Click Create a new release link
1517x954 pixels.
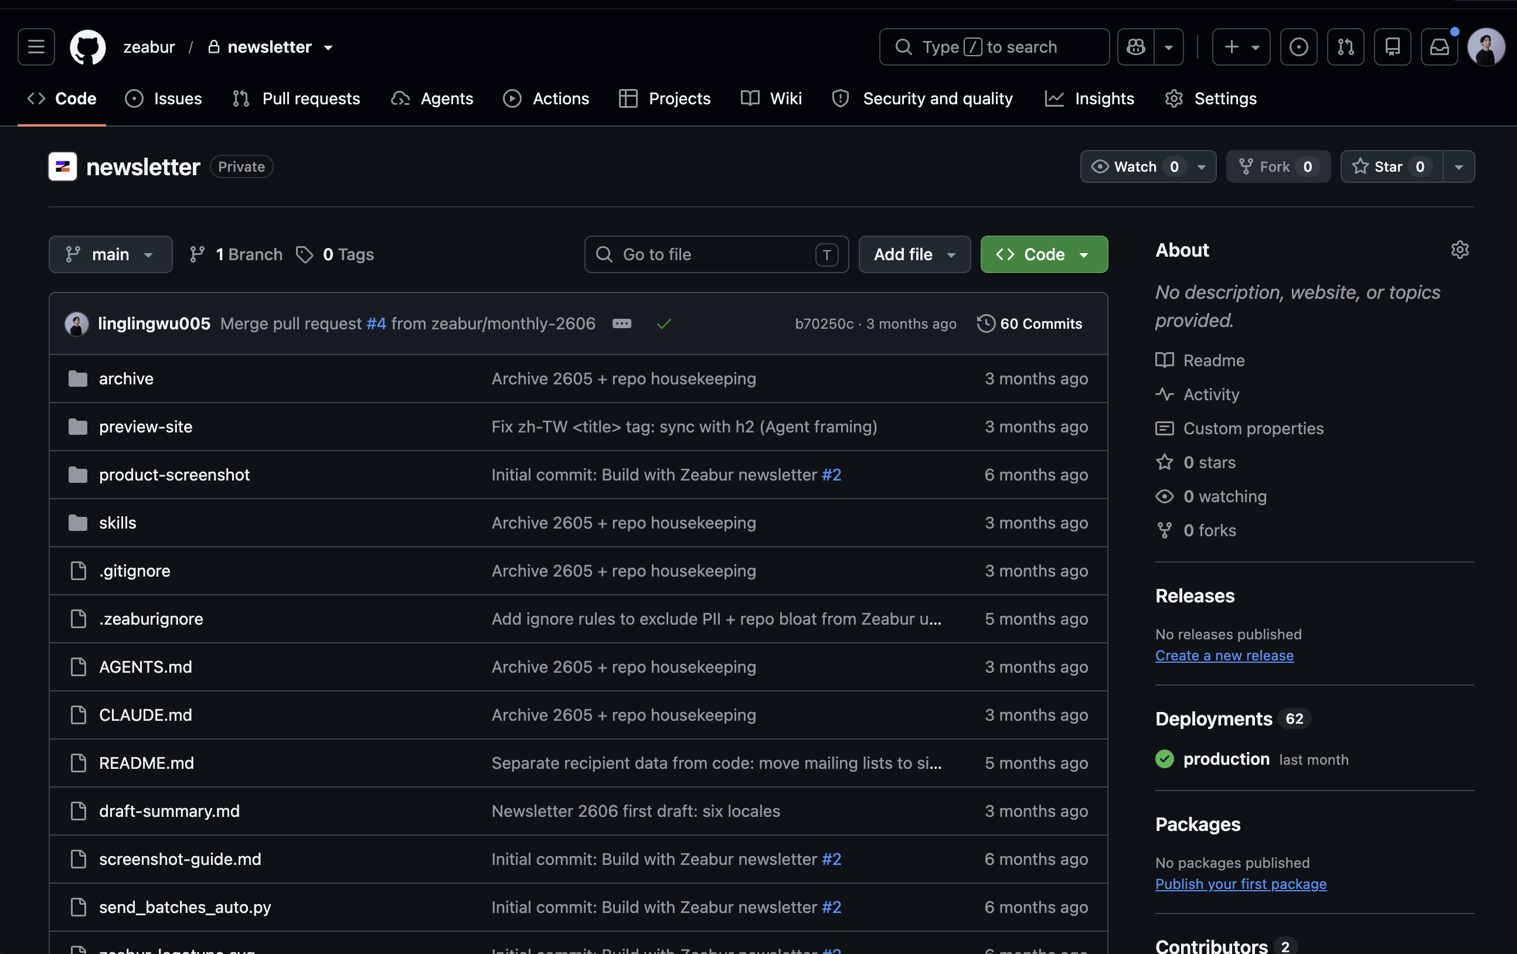[1224, 656]
